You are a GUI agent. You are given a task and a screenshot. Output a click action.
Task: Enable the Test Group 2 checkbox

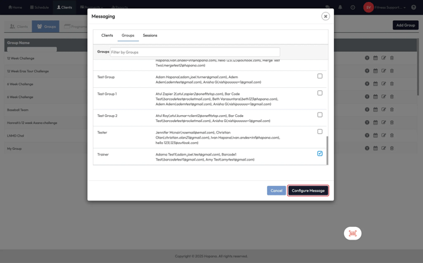319,115
